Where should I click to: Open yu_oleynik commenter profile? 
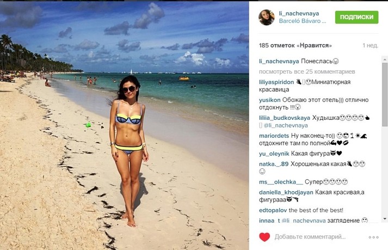[274, 154]
